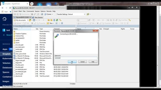Viewport: 161px width, 90px height.
Task: Click OK in Password dialog
Action: [x=72, y=62]
